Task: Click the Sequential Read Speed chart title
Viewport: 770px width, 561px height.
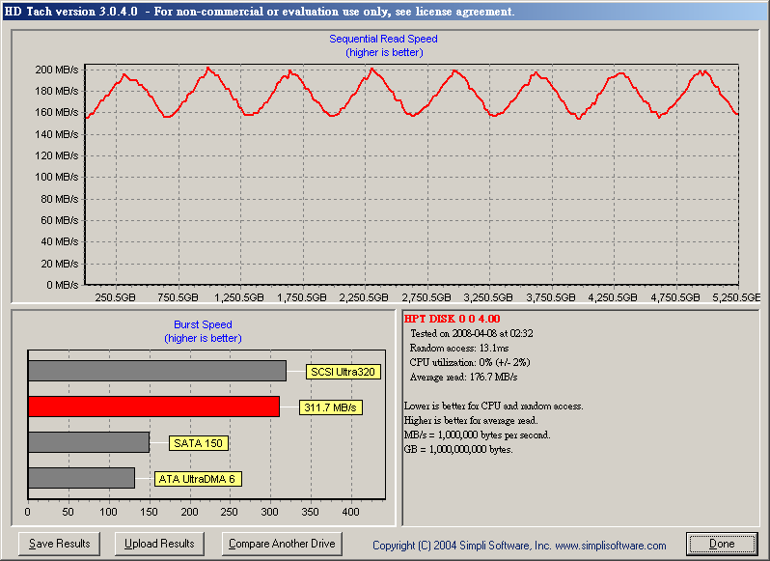Action: [383, 39]
